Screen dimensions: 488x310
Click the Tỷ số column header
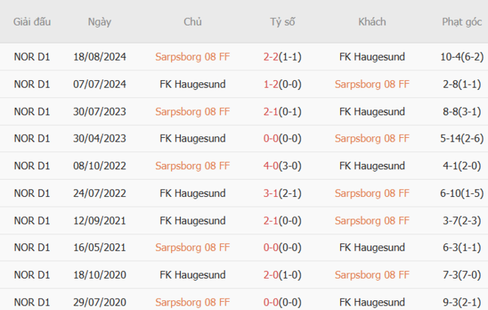pyautogui.click(x=282, y=22)
